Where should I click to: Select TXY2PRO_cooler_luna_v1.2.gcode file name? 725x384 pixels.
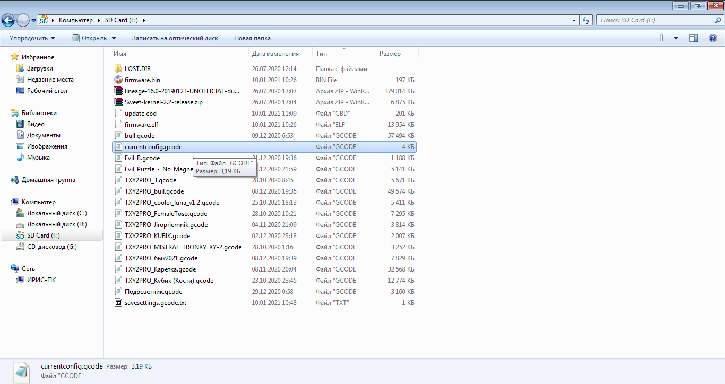[x=172, y=203]
